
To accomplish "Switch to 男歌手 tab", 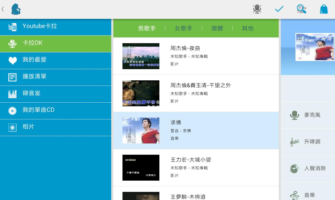I will point(147,28).
